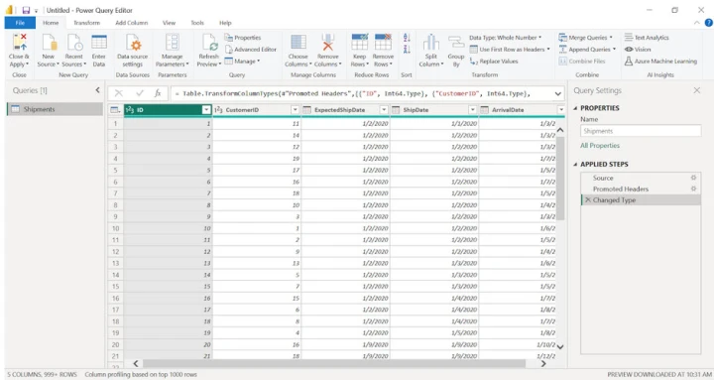This screenshot has height=380, width=714.
Task: Click the vertical scrollbar down arrow
Action: point(560,346)
